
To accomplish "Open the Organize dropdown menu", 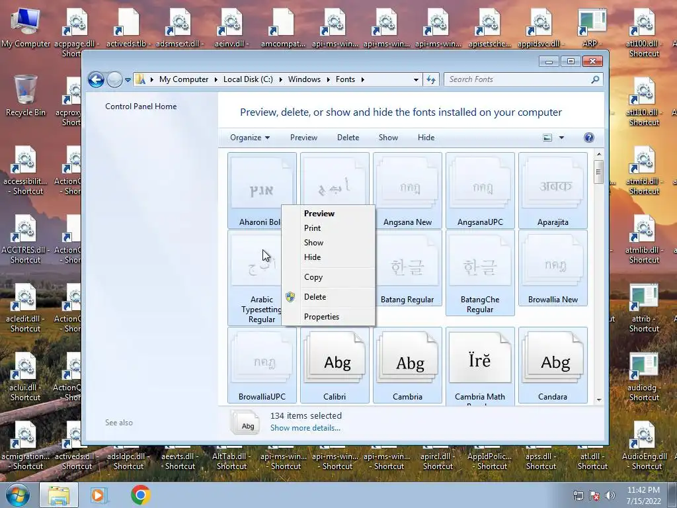I will [250, 138].
